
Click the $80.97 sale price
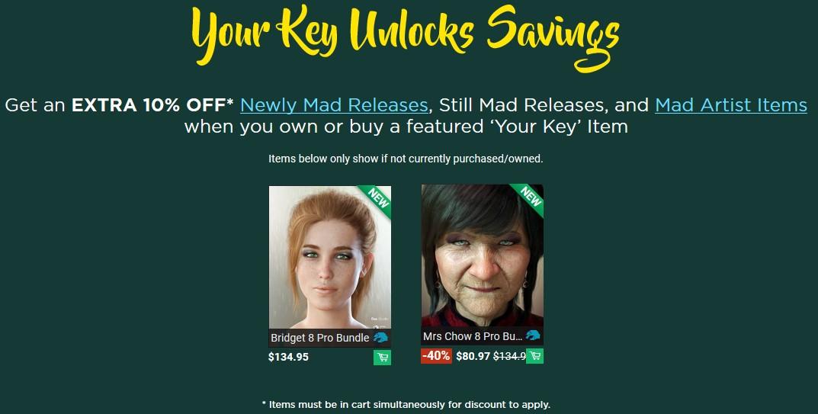pyautogui.click(x=473, y=355)
